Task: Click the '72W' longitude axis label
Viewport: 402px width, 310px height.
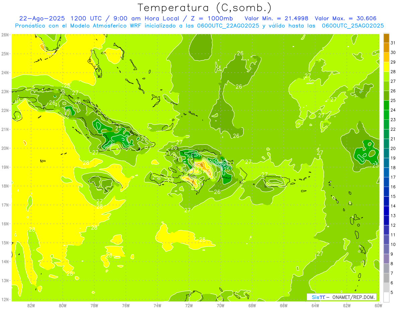Action: (189, 305)
